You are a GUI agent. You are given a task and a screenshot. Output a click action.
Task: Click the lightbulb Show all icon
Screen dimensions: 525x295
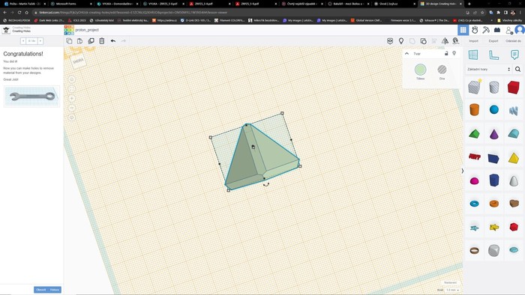coord(401,40)
